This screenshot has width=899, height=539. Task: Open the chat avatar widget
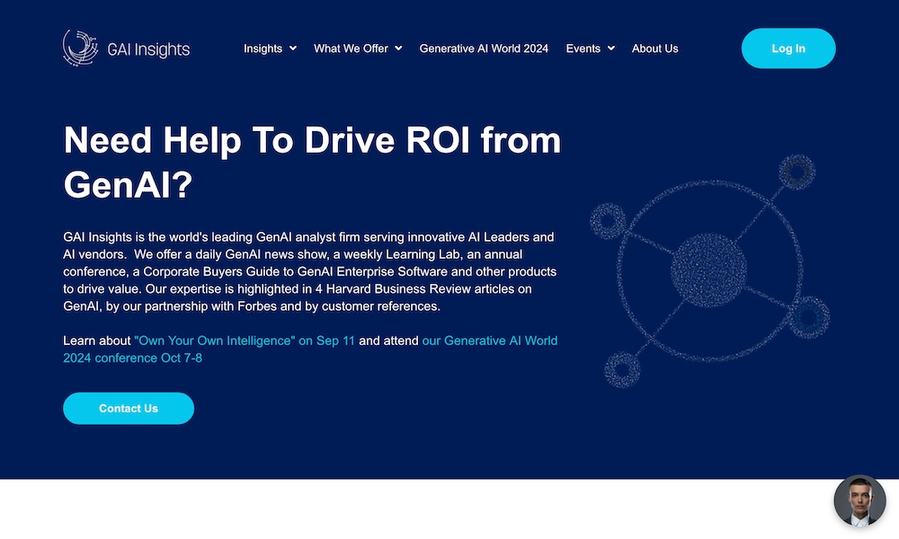click(x=859, y=500)
